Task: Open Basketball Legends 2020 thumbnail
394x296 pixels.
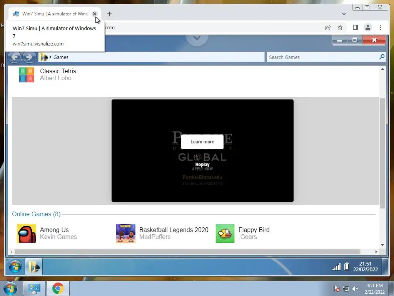Action: [126, 234]
